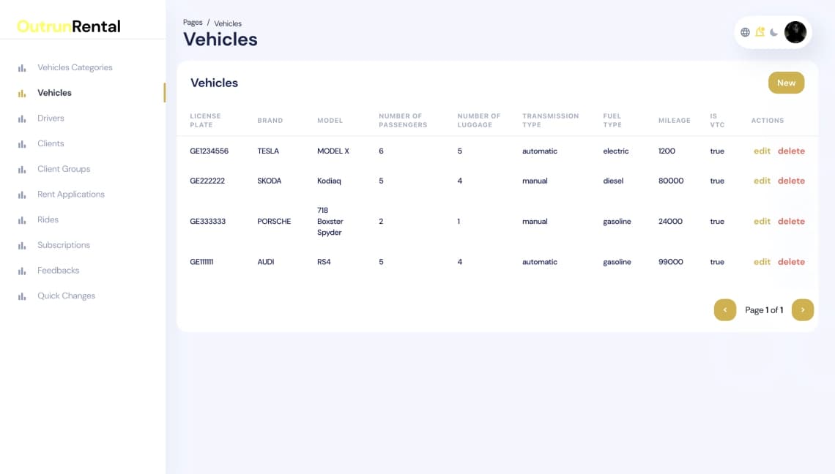Image resolution: width=835 pixels, height=474 pixels.
Task: Delete the AUDI RS4 vehicle
Action: tap(791, 262)
